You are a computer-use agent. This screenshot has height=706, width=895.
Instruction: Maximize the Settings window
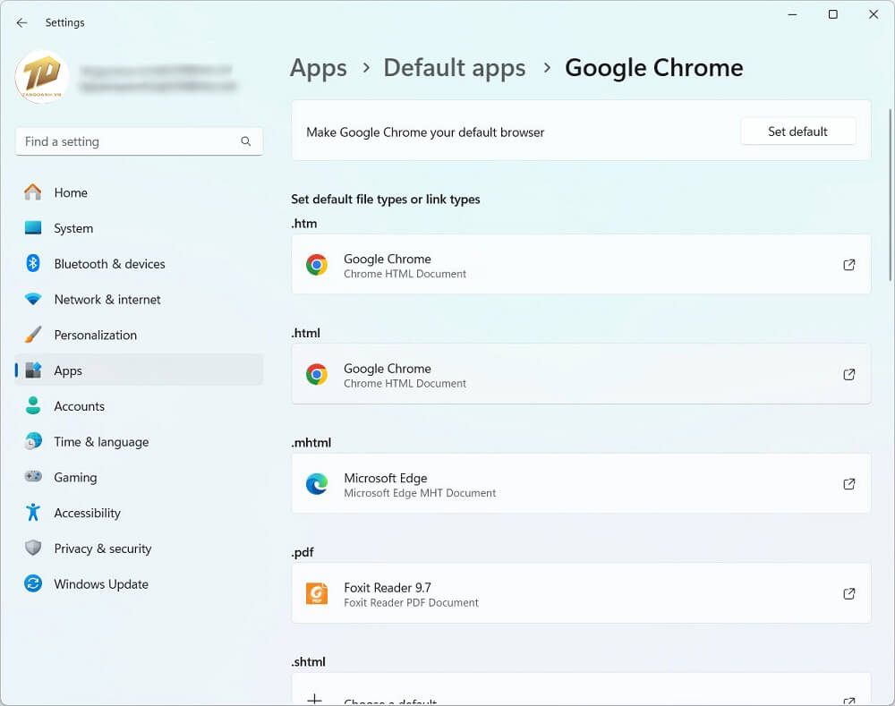[832, 14]
